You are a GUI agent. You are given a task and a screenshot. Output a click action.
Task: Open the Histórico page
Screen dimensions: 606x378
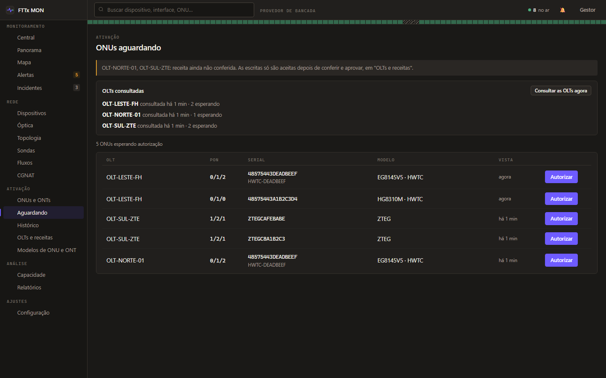[43, 226]
